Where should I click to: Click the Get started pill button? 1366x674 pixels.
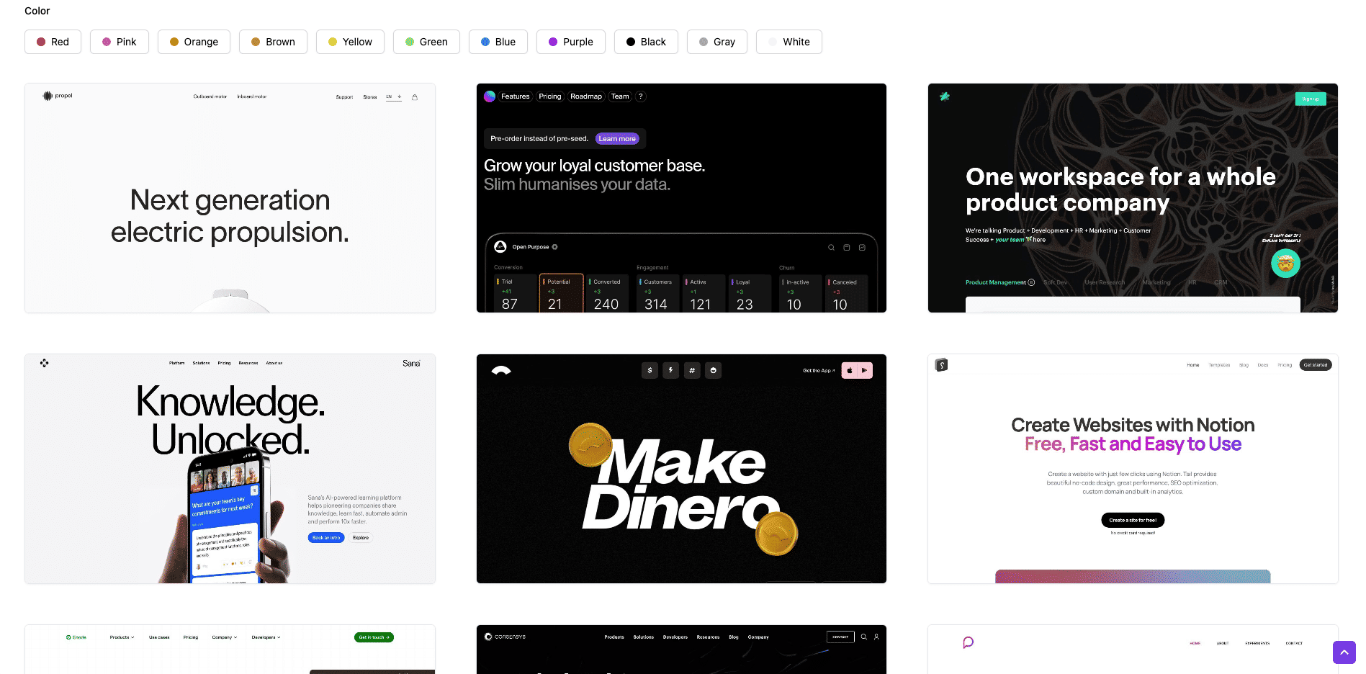coord(1316,365)
